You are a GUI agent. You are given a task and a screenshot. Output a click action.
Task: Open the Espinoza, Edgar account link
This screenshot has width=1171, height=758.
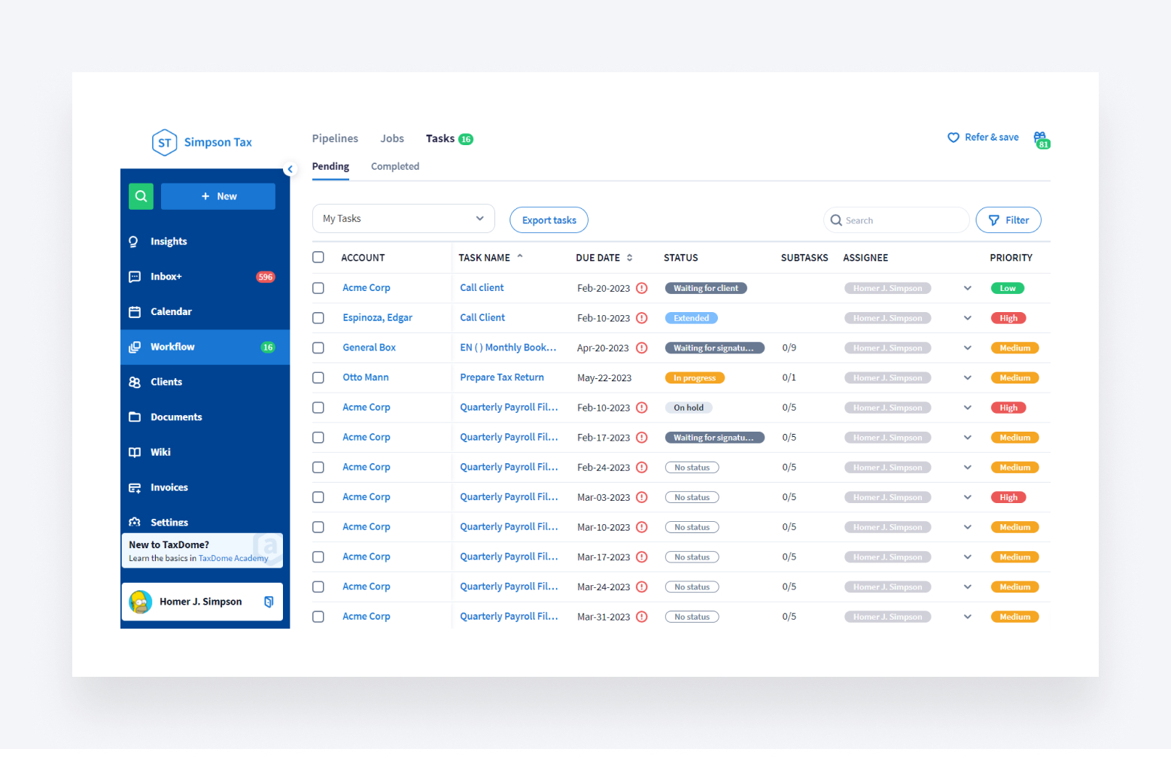(377, 317)
